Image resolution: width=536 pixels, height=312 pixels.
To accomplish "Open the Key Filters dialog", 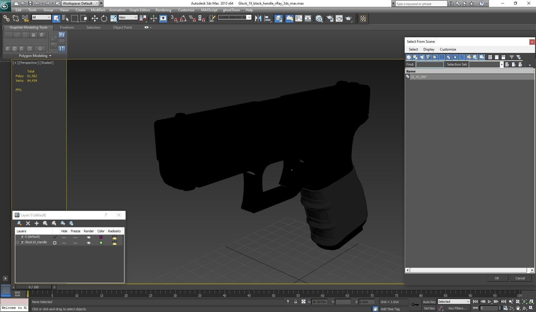I will pos(457,308).
